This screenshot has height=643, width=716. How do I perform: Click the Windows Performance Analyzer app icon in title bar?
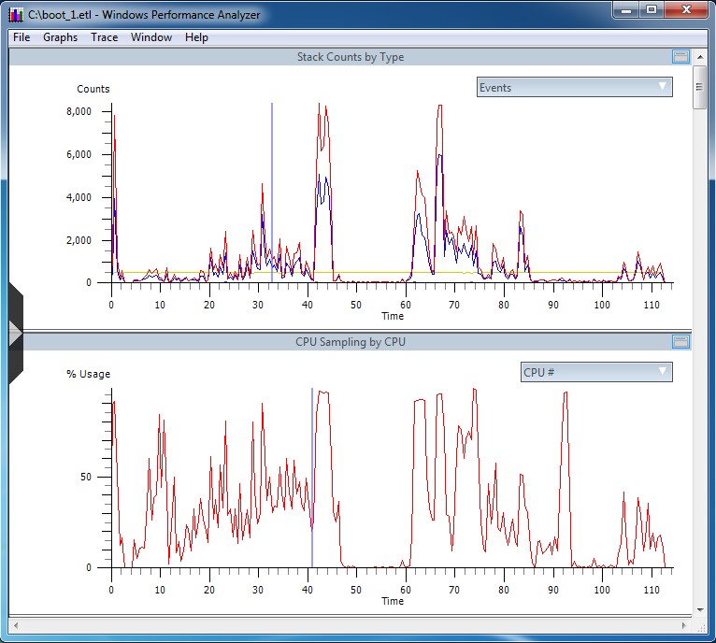(16, 15)
